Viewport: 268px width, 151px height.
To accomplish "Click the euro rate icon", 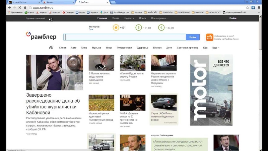I will point(161,28).
